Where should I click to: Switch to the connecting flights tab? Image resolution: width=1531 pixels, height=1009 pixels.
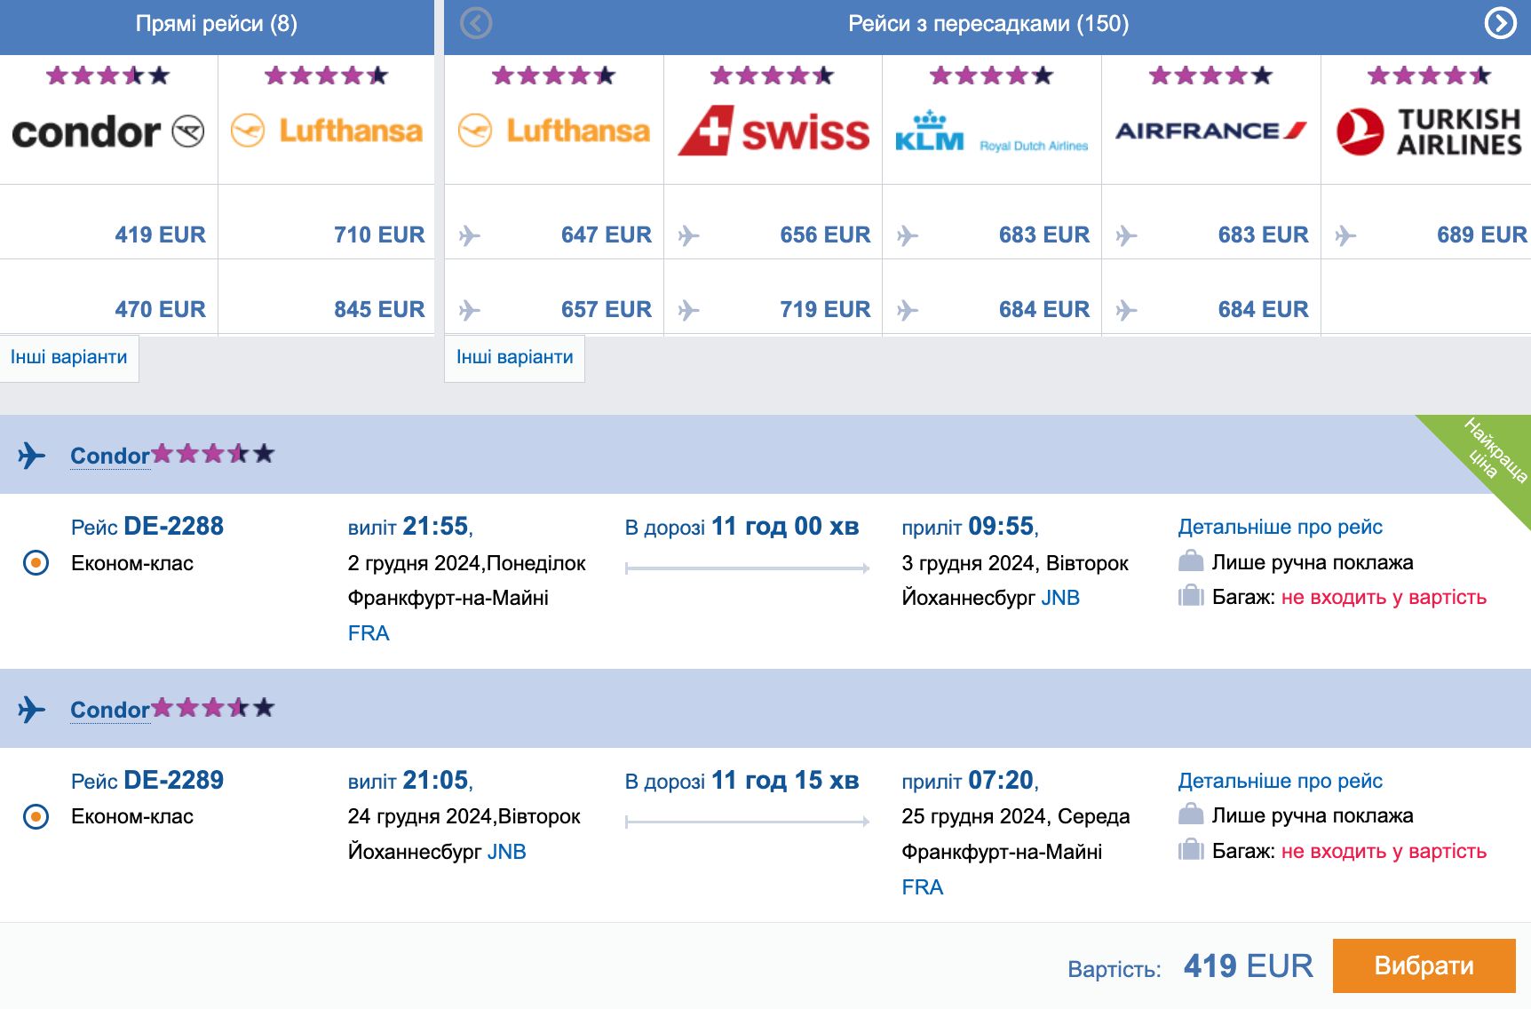(988, 24)
